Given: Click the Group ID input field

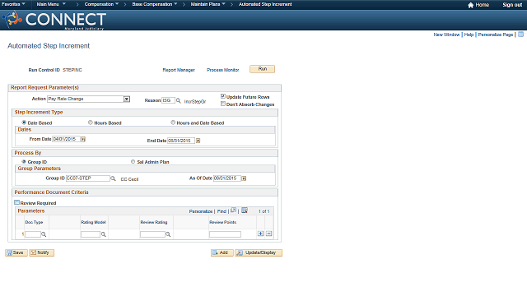Looking at the screenshot, I should tap(88, 178).
